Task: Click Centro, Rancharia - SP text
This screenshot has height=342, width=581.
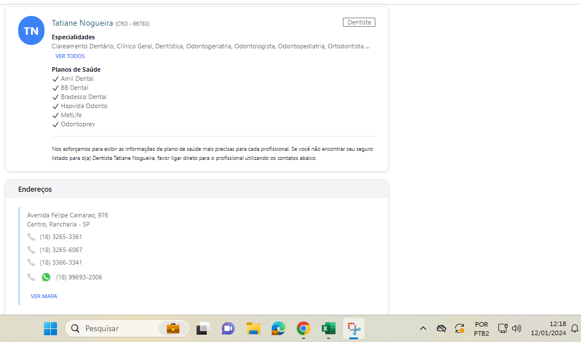Action: pyautogui.click(x=58, y=224)
